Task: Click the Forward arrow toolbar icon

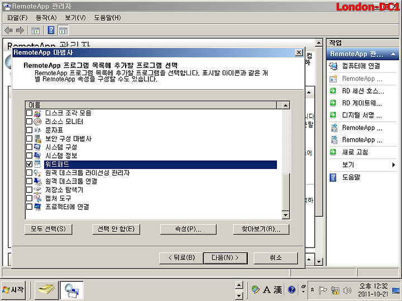Action: (20, 31)
